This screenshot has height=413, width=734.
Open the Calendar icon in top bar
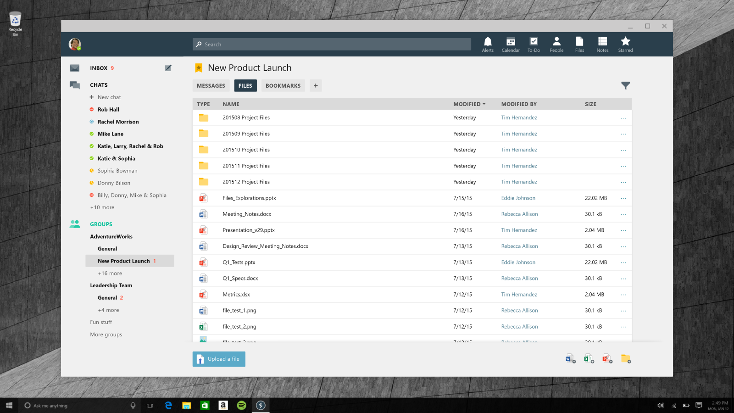point(511,44)
